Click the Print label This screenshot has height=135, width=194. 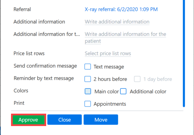19,103
